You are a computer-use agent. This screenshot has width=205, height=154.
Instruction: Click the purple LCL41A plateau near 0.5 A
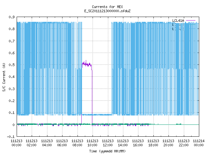(87, 64)
